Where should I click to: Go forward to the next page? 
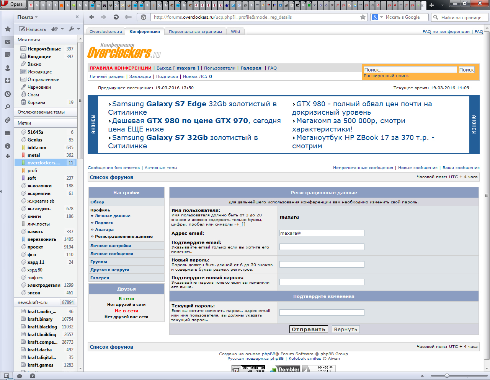103,17
